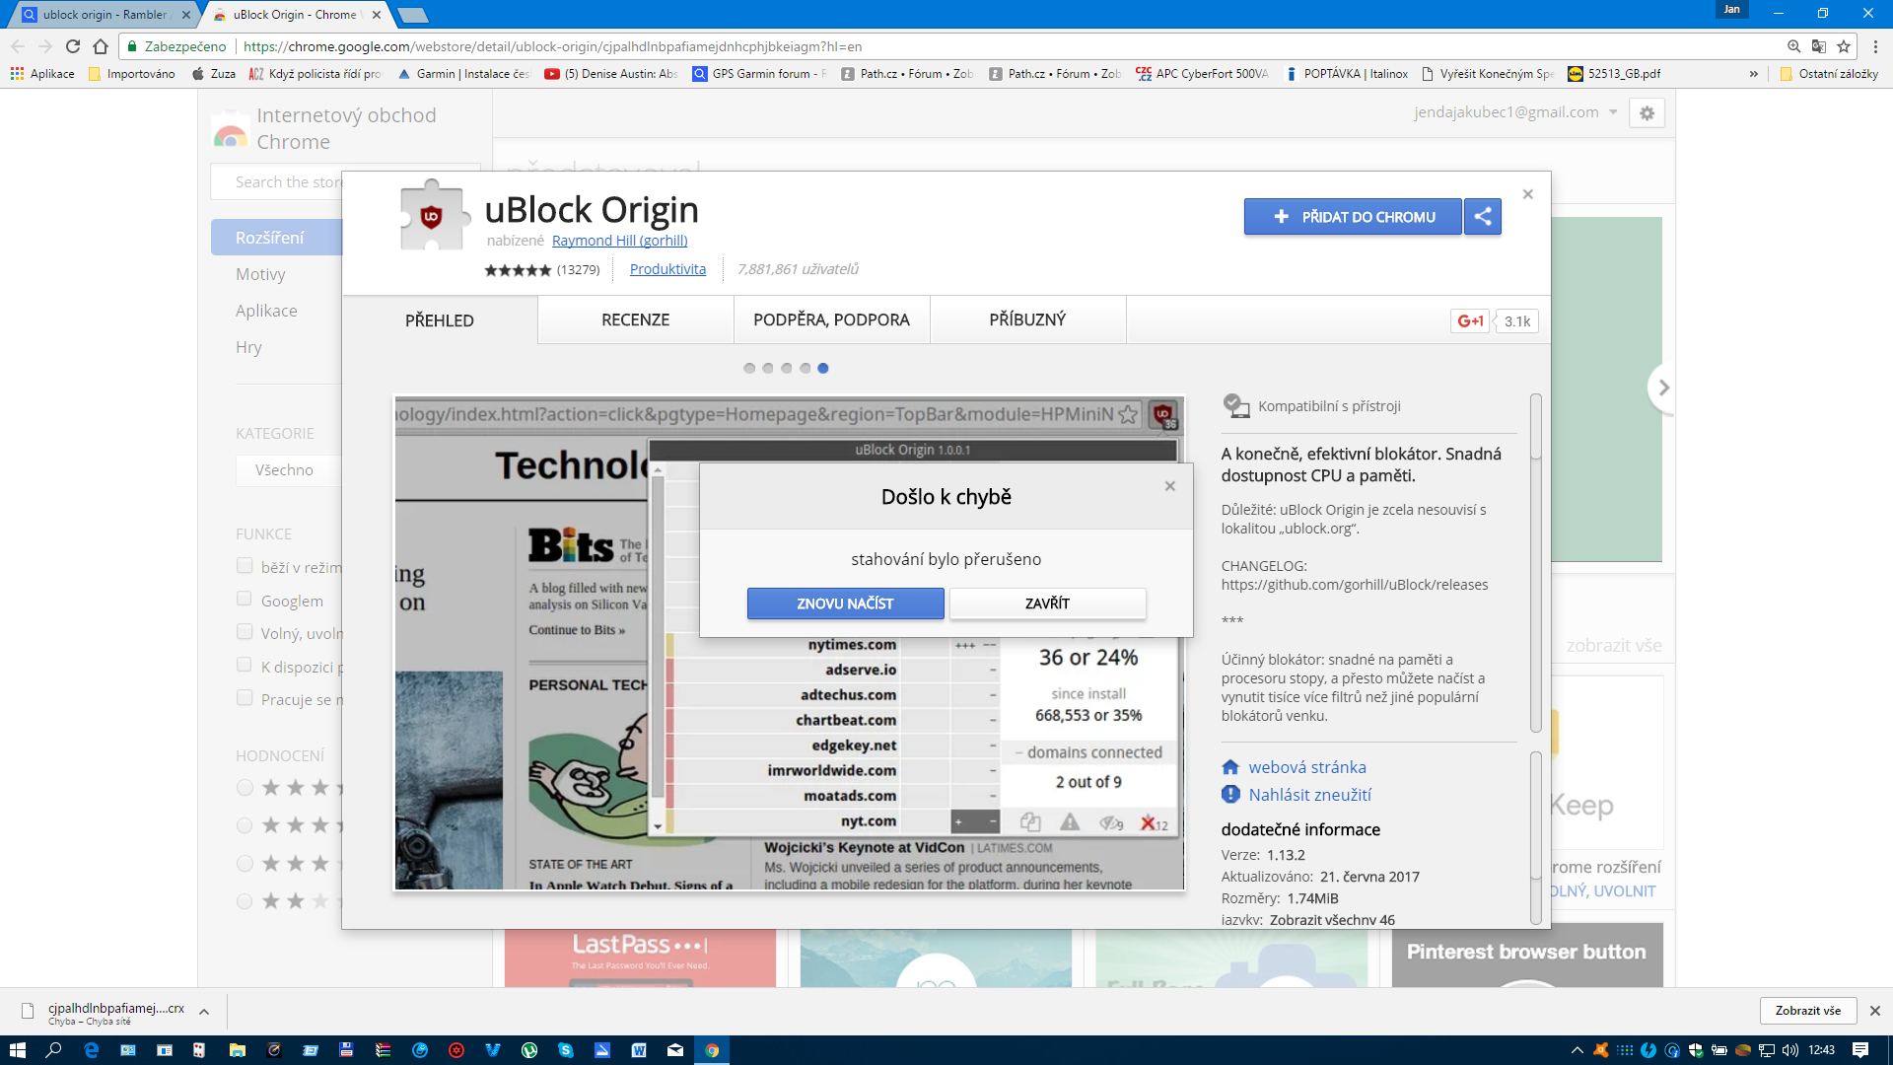Select the top rating radio button under HODNOCENÍ
The height and width of the screenshot is (1065, 1893).
[x=245, y=788]
